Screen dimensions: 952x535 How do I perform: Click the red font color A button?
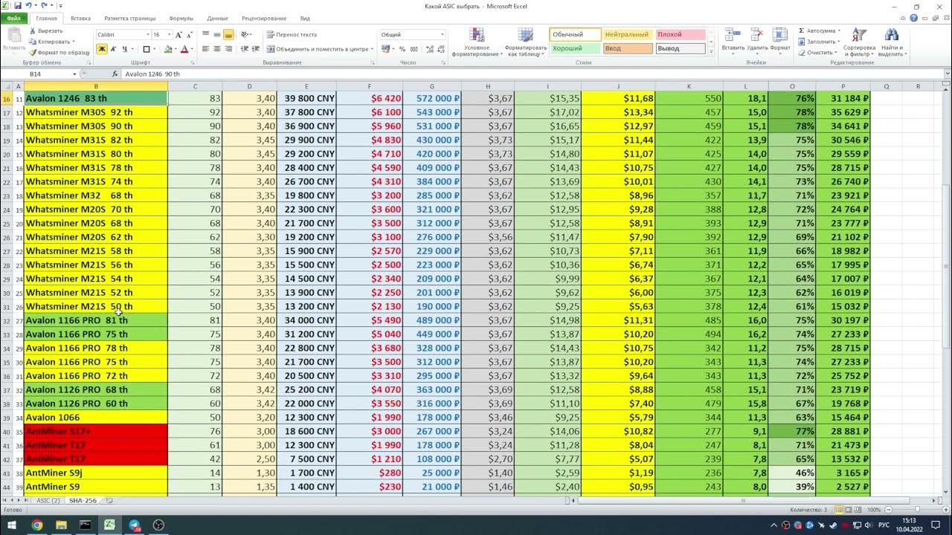[x=184, y=49]
